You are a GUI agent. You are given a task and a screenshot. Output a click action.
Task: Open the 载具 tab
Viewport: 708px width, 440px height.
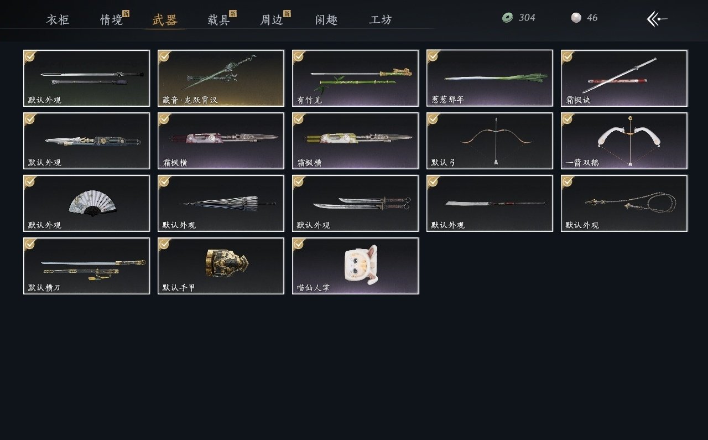[219, 20]
